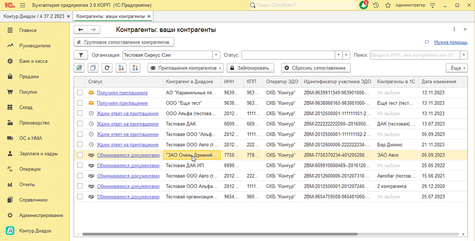Open service settings lines icon in title bar
Screen dimensions: 475x241
pos(433,5)
